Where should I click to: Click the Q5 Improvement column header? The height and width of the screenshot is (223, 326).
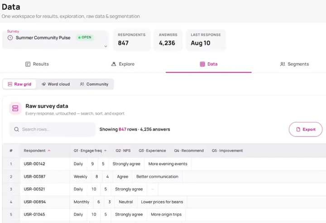click(x=227, y=150)
